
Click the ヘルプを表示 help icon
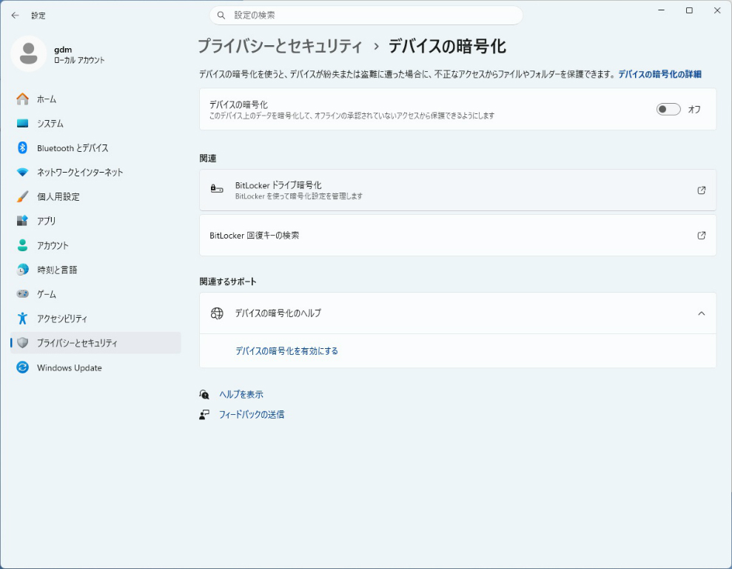click(204, 395)
